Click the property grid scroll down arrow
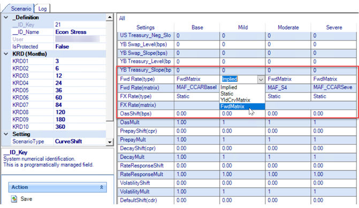The width and height of the screenshot is (359, 208). tap(110, 142)
